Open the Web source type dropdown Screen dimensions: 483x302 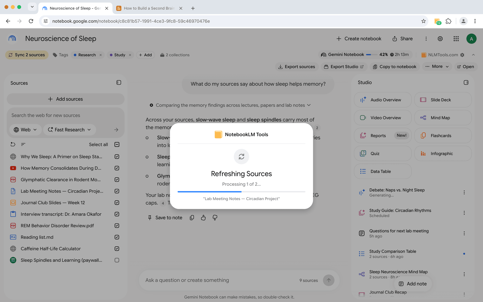coord(25,130)
